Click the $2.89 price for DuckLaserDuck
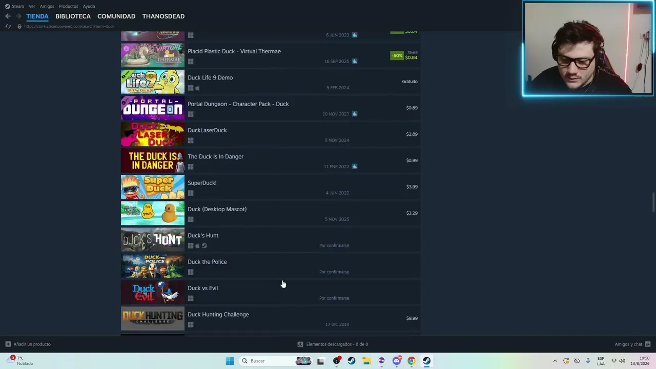The width and height of the screenshot is (656, 369). 412,134
